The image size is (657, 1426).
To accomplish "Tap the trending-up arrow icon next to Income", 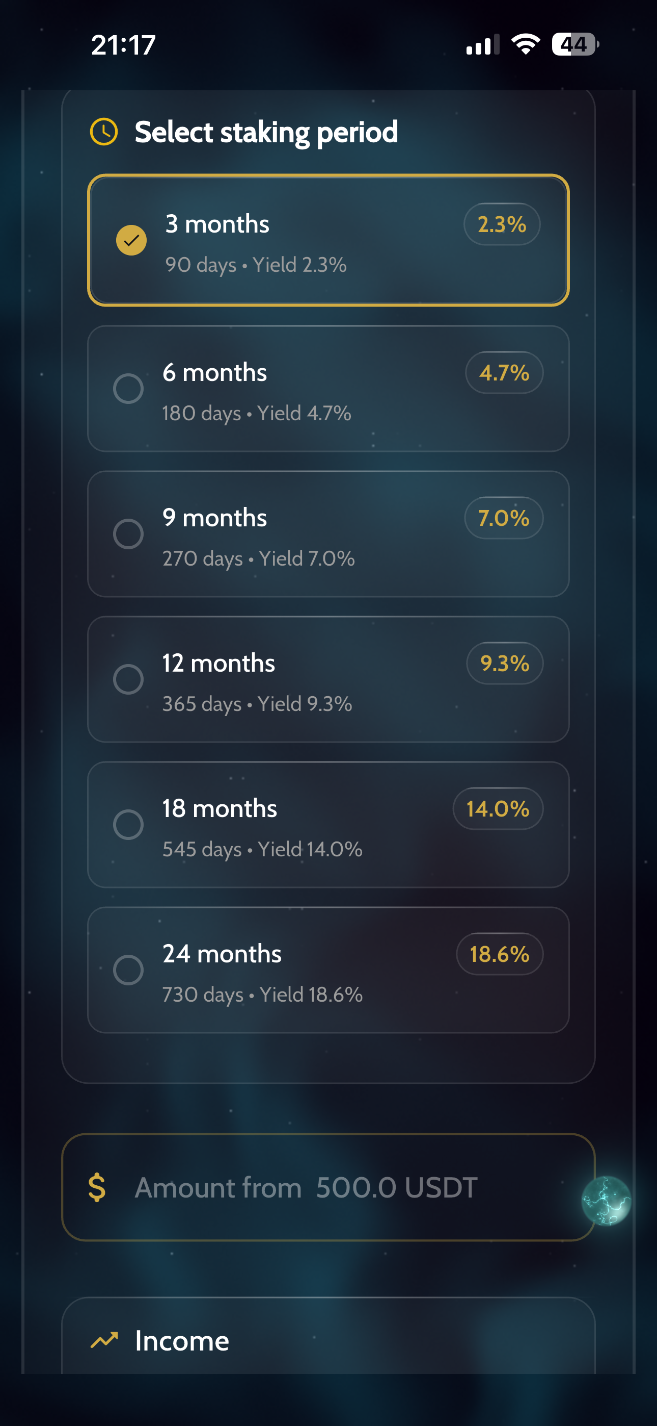I will (104, 1340).
